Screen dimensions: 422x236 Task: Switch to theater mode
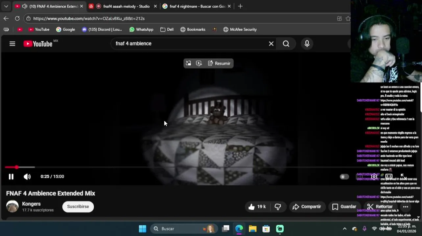point(389,177)
